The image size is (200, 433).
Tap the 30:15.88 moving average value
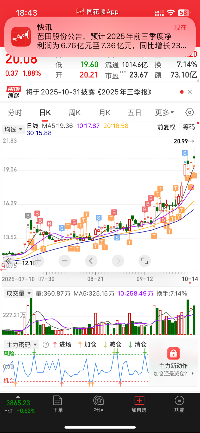(39, 133)
